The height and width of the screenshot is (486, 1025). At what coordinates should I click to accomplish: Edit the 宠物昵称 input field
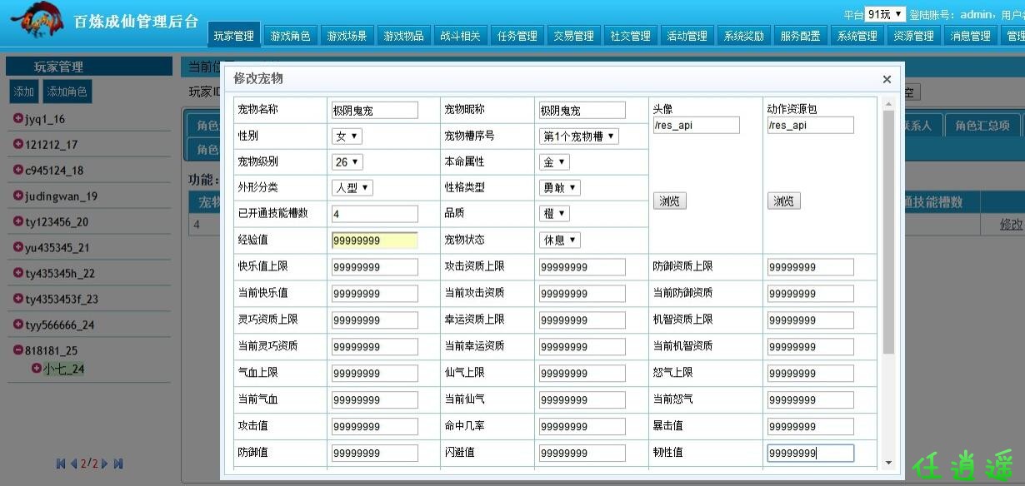point(582,110)
